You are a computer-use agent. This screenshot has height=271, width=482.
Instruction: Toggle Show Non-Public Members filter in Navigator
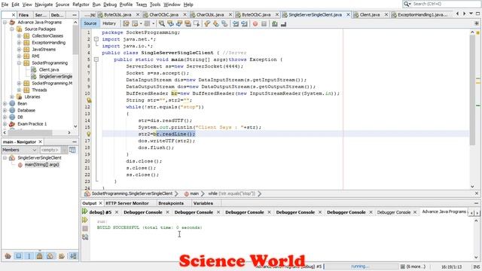coord(40,256)
